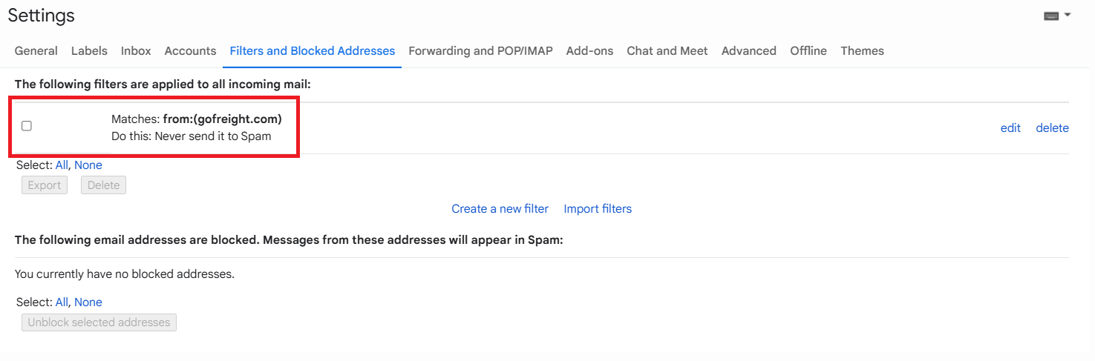
Task: Click the keyboard input tools icon
Action: [1050, 16]
